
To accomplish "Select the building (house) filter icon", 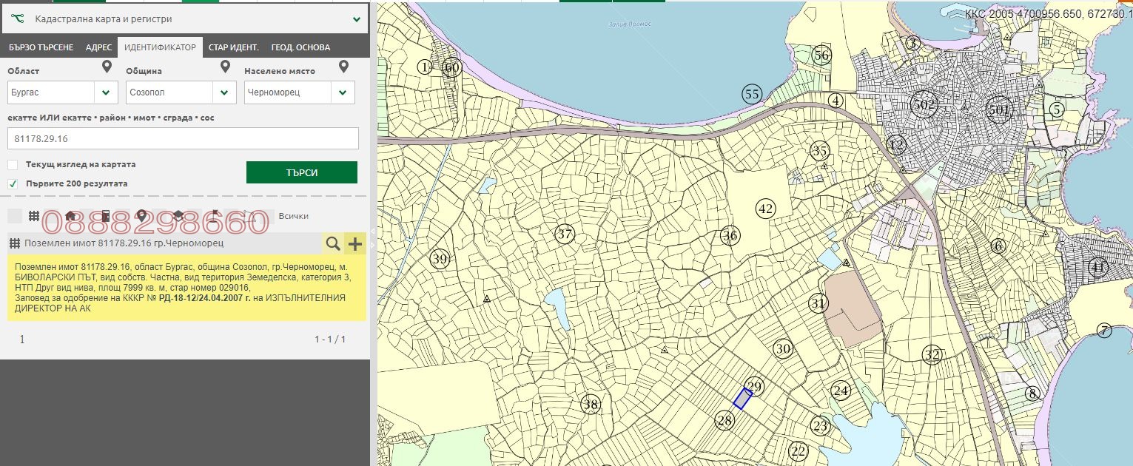I will point(71,216).
